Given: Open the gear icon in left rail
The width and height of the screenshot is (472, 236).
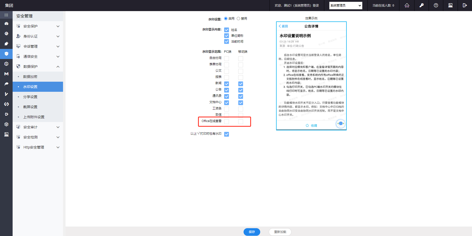Looking at the screenshot, I should point(6,34).
